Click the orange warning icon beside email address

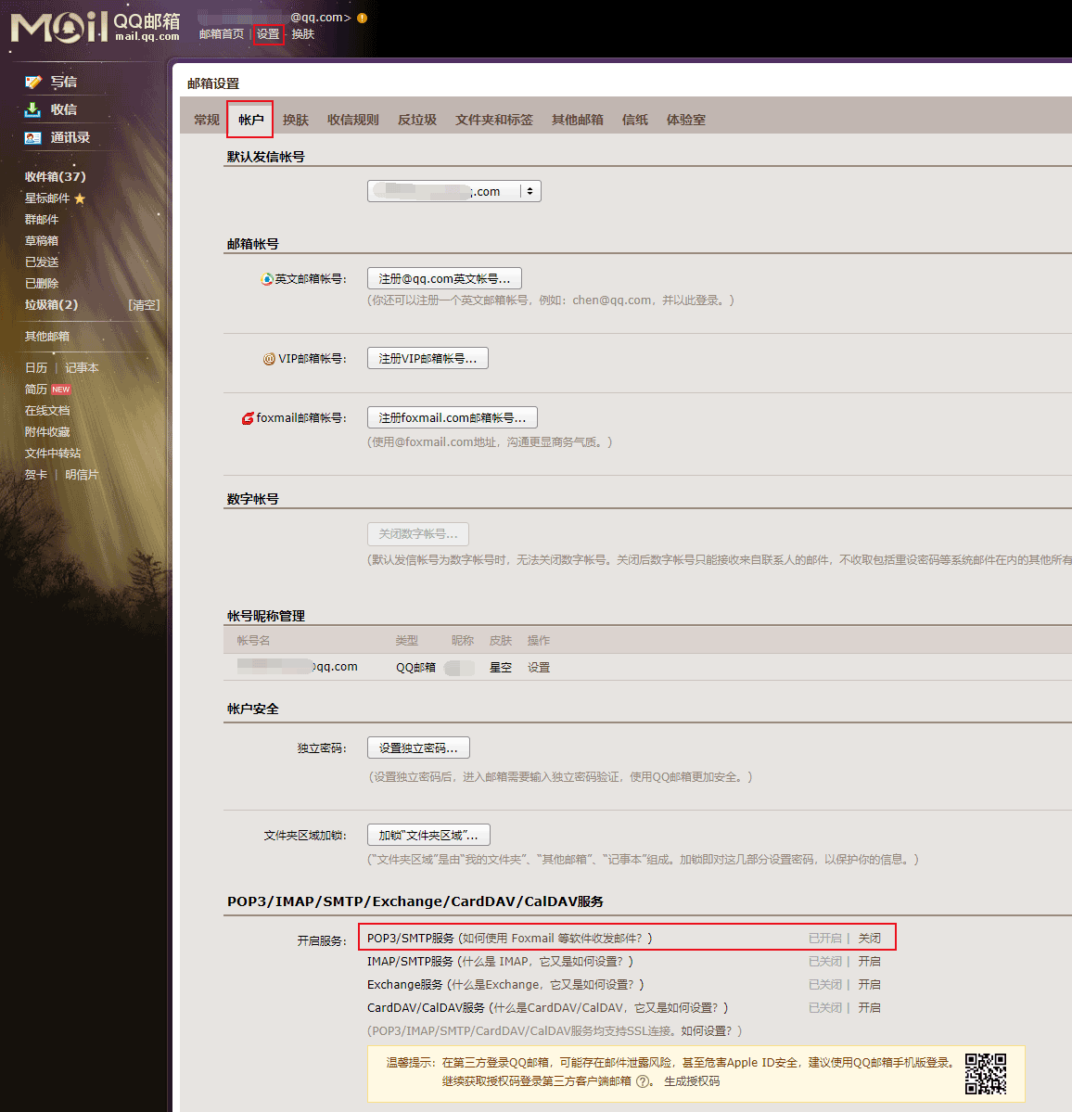click(x=362, y=18)
